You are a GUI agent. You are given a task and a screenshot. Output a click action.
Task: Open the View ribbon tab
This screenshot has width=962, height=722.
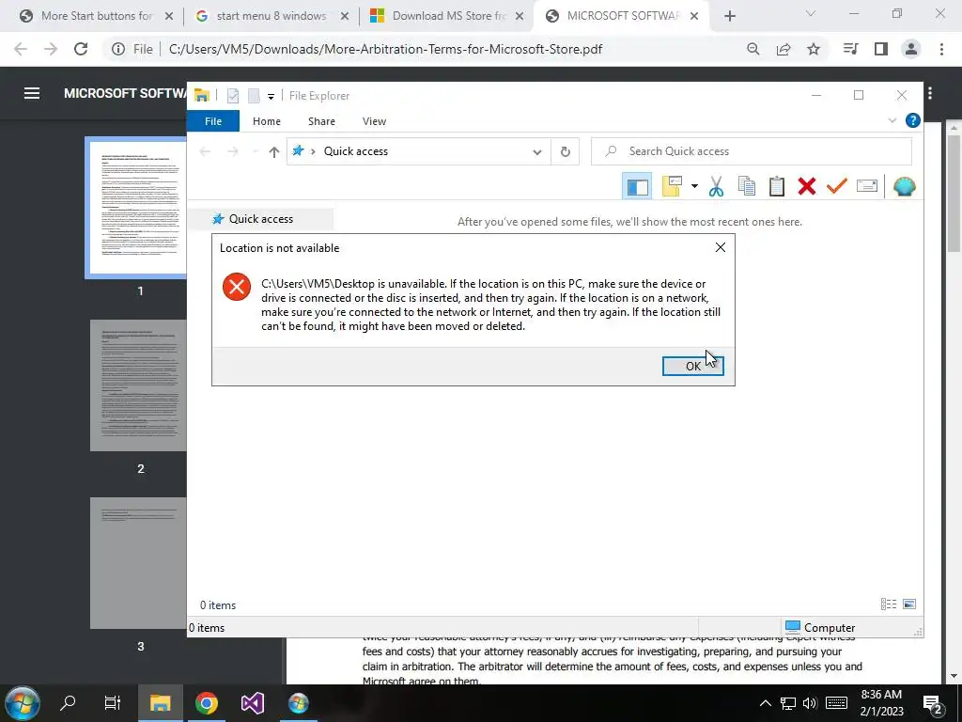[x=374, y=121]
